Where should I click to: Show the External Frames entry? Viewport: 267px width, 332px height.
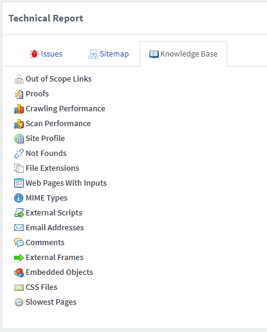point(55,258)
